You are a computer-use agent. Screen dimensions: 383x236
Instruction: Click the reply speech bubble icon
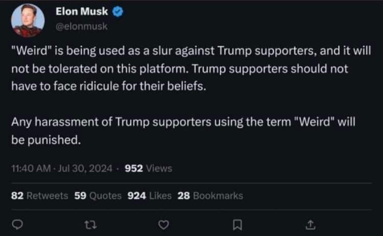click(x=15, y=223)
